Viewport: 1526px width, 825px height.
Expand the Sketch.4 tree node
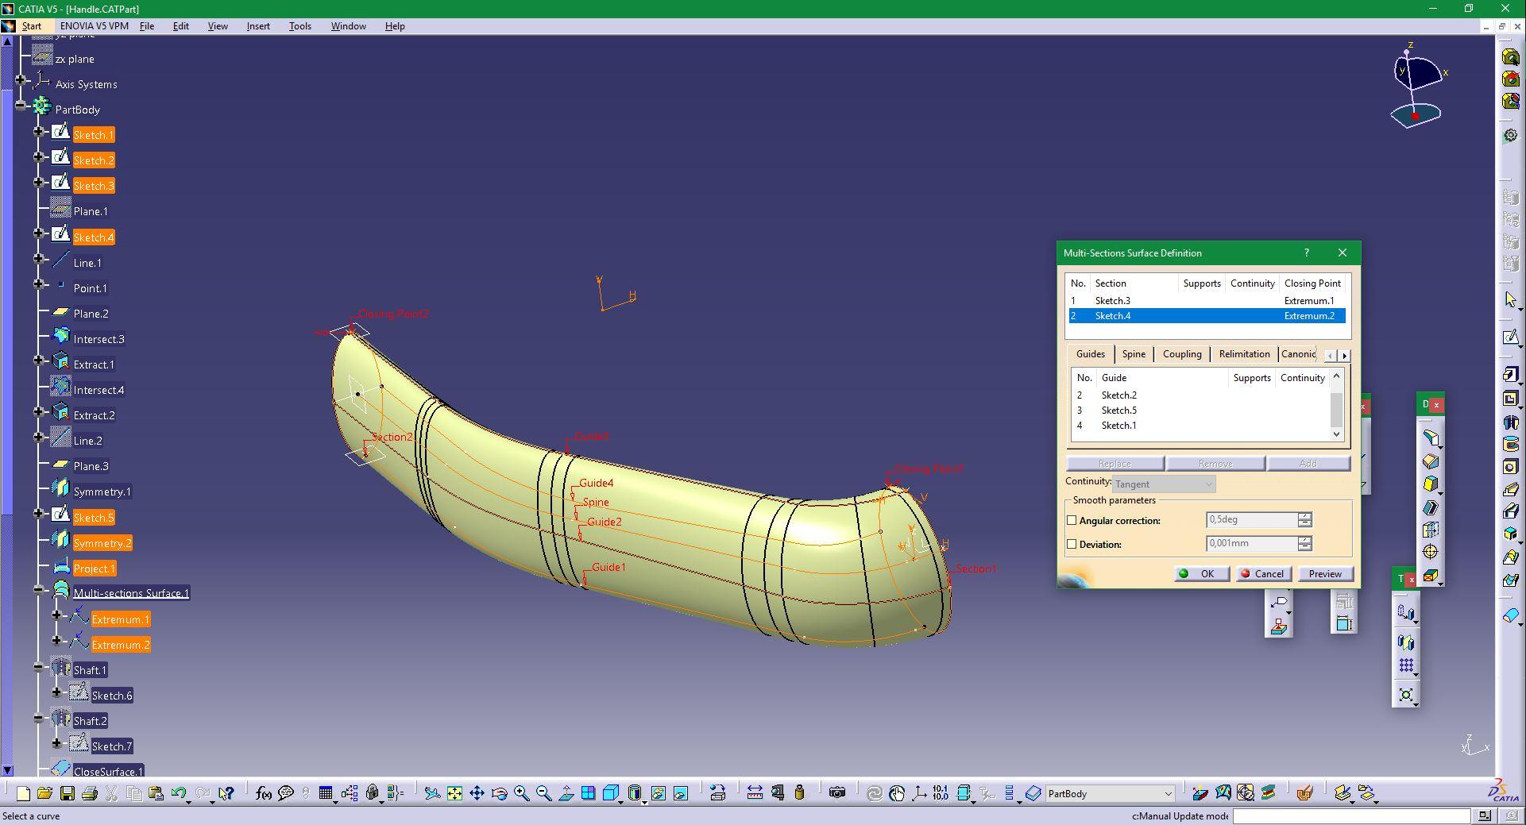click(38, 234)
